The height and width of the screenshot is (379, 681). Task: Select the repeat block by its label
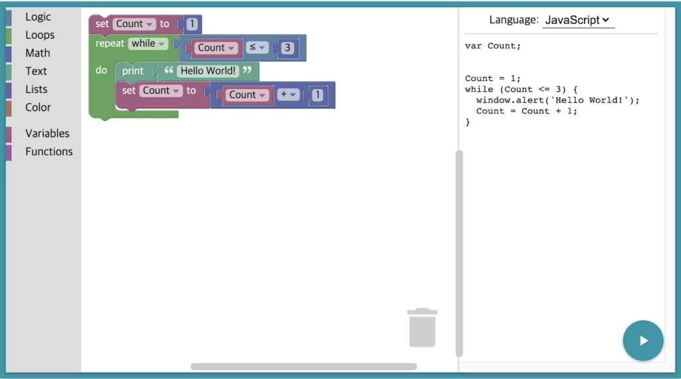[110, 43]
